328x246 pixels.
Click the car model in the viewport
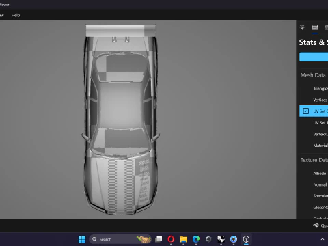pyautogui.click(x=121, y=120)
